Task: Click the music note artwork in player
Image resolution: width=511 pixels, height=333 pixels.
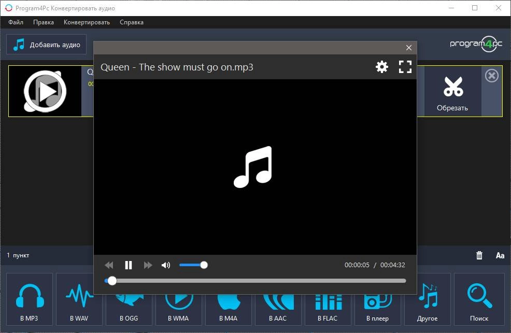Action: [x=253, y=167]
